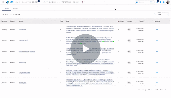This screenshot has width=171, height=98.
Task: Open the notifications bell icon
Action: point(157,2)
